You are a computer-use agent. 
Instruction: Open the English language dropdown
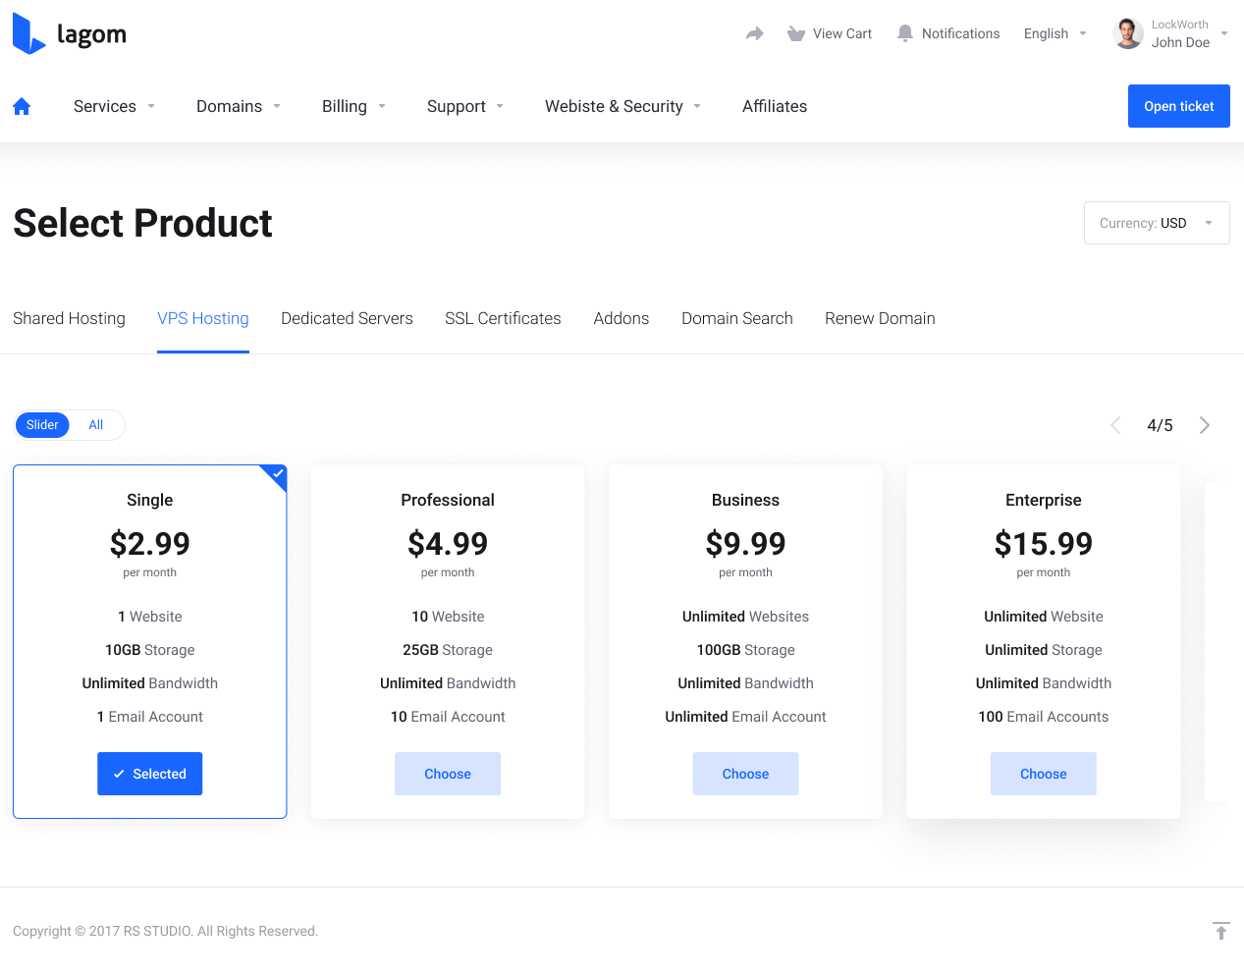click(x=1055, y=33)
